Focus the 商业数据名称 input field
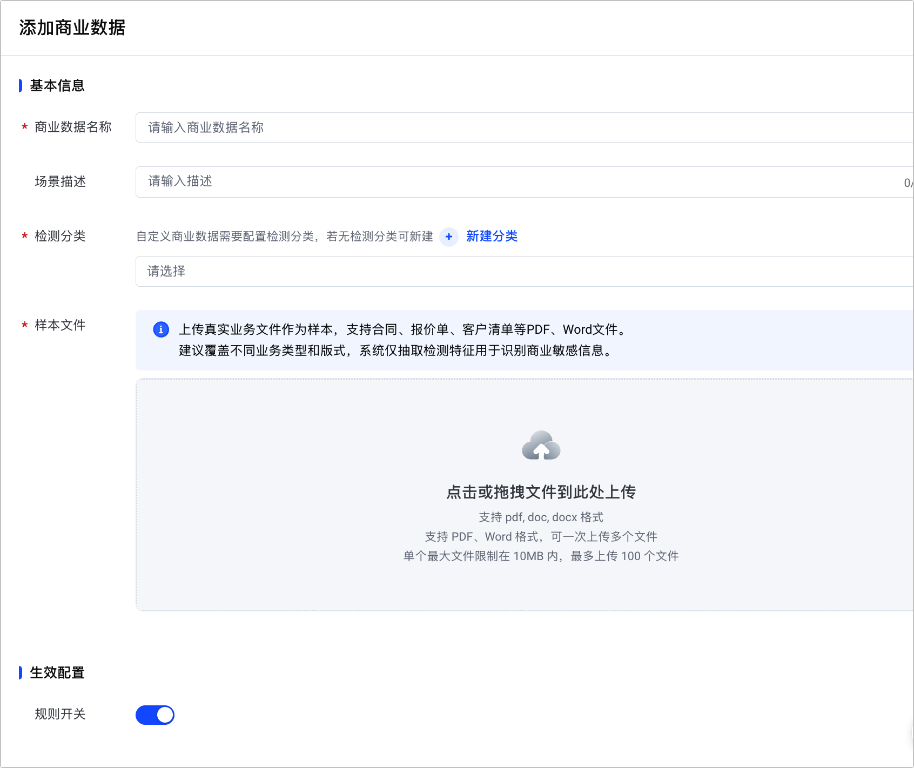The width and height of the screenshot is (914, 768). 525,127
